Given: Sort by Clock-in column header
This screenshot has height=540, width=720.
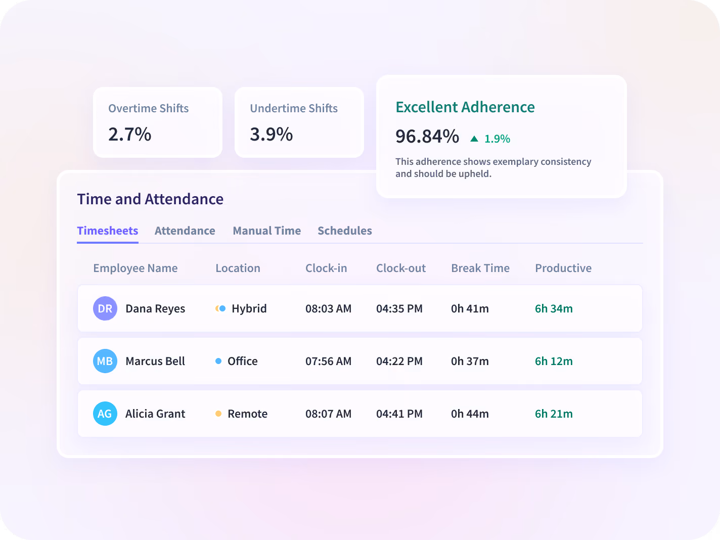Looking at the screenshot, I should (x=326, y=268).
